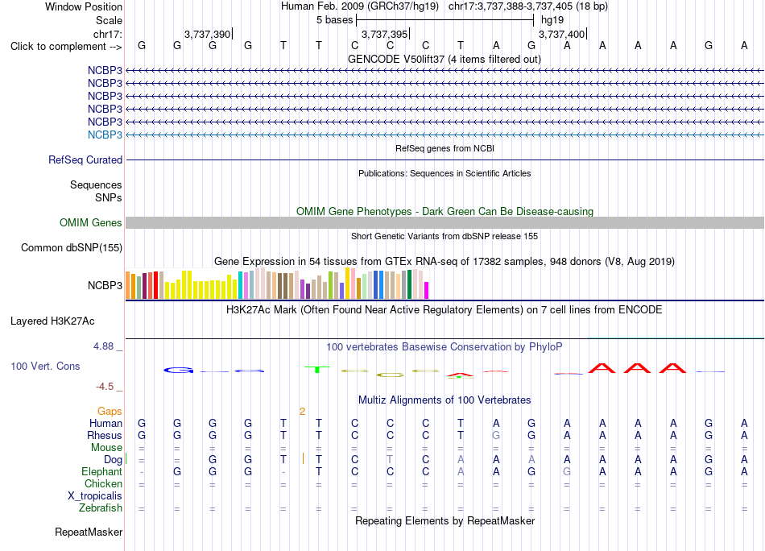Click the SNPs subtrack label
Viewport: 765px width, 551px height.
tap(109, 197)
